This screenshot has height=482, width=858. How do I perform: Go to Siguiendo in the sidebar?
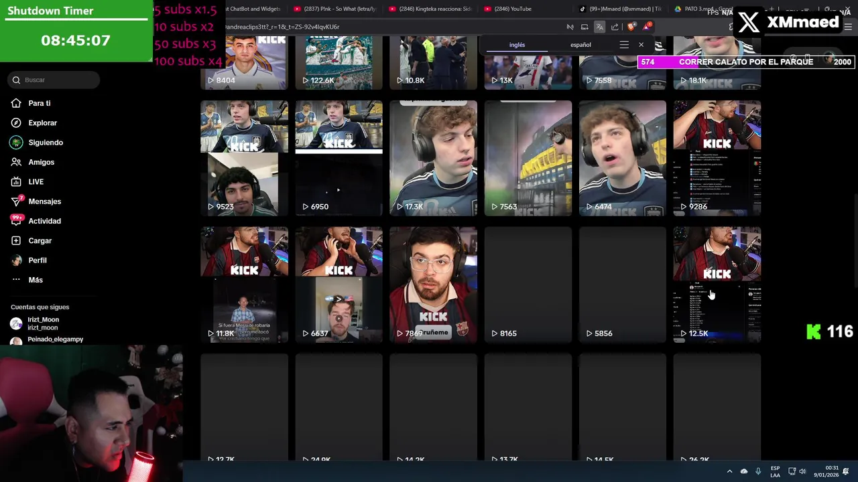click(x=46, y=143)
